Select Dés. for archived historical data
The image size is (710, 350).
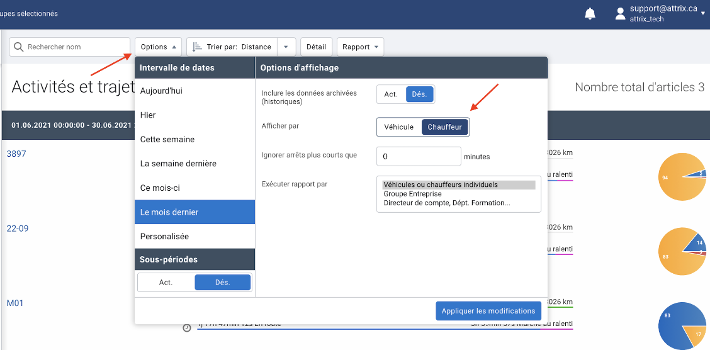click(x=419, y=94)
